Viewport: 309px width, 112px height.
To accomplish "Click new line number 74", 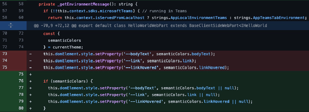I will click(21, 47).
